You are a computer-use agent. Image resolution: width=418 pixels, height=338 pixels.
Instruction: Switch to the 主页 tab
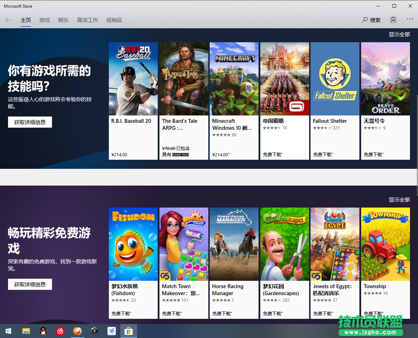(26, 20)
